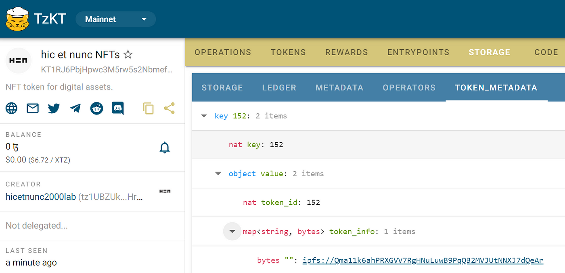The image size is (565, 273).
Task: Click the email envelope icon
Action: click(x=33, y=108)
